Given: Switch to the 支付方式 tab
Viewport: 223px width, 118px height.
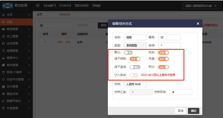Looking at the screenshot, I should pos(65,14).
